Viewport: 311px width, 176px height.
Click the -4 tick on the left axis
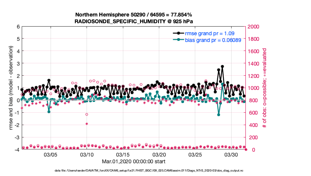tap(17, 150)
